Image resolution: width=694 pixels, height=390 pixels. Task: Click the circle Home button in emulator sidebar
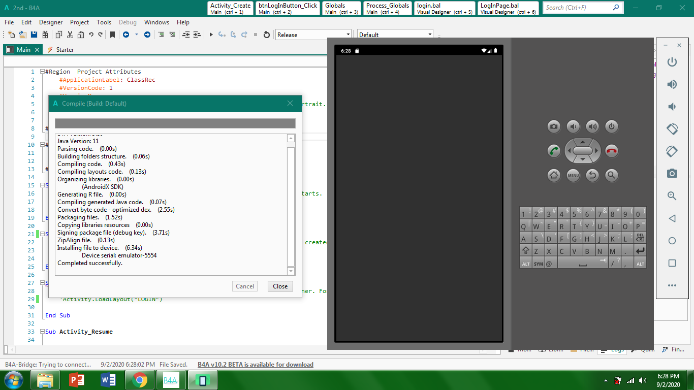tap(672, 241)
